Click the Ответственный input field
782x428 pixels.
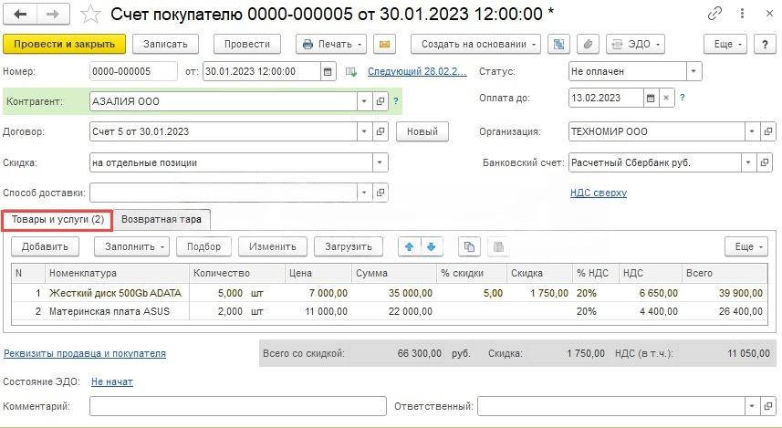611,406
